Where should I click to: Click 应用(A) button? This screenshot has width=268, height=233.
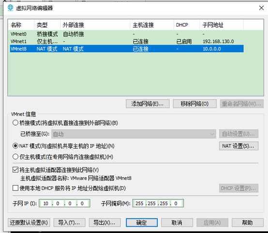coord(212,222)
